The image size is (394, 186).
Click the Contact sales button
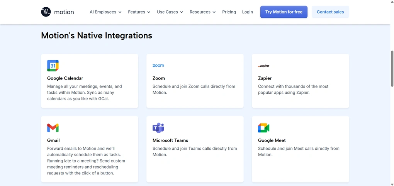point(330,12)
